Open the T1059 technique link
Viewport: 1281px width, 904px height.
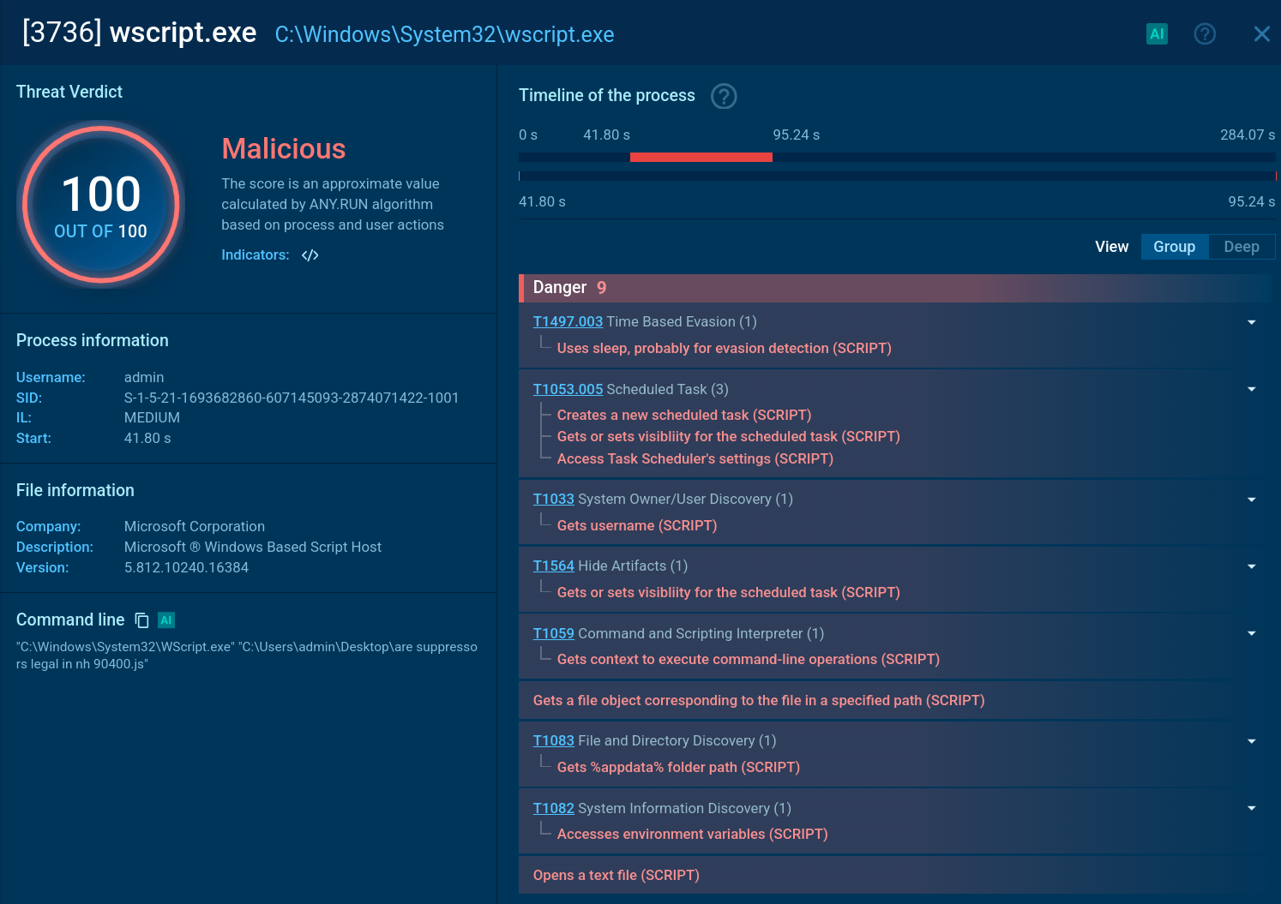553,633
